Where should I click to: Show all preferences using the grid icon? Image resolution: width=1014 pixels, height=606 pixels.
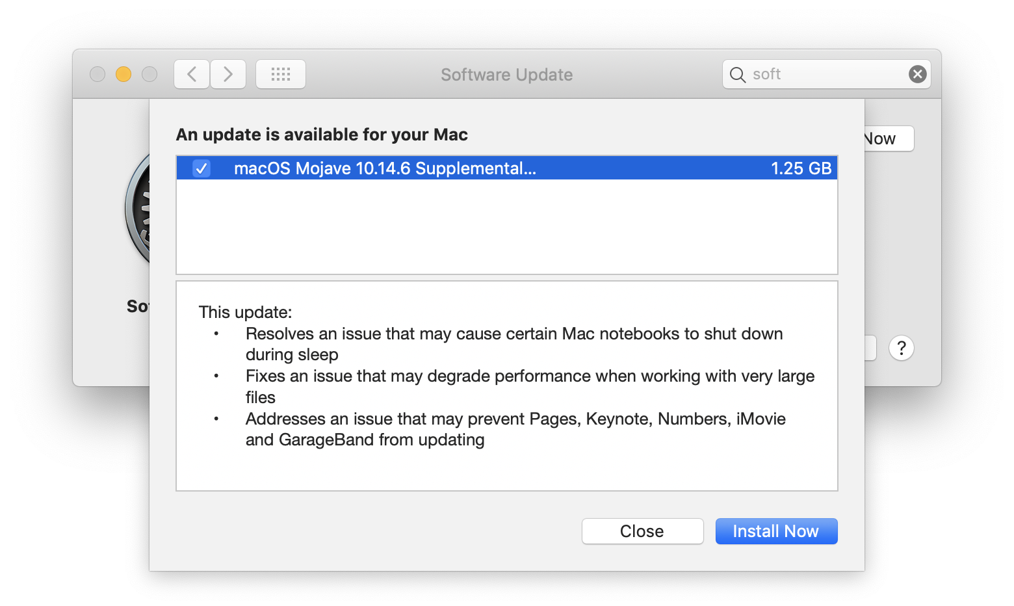(x=281, y=74)
